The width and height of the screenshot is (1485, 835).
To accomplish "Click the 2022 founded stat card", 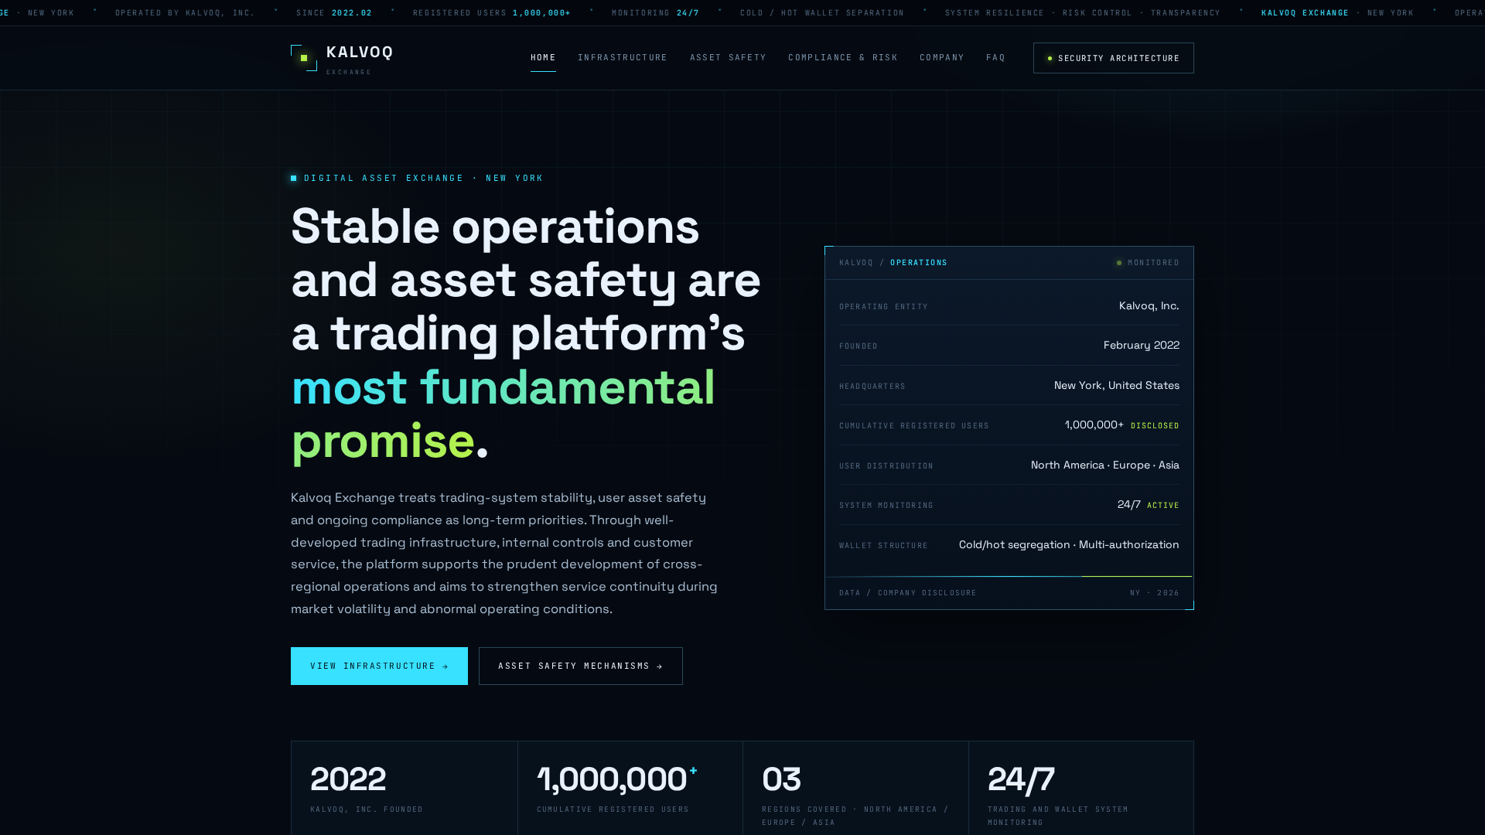I will (405, 789).
